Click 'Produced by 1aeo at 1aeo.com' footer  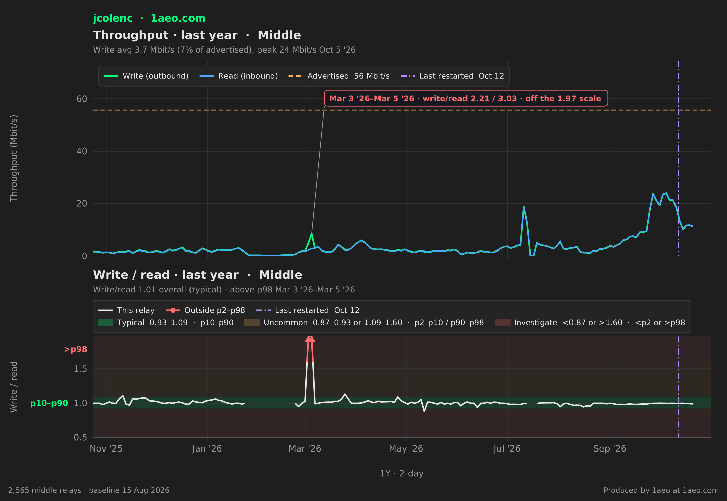coord(661,490)
